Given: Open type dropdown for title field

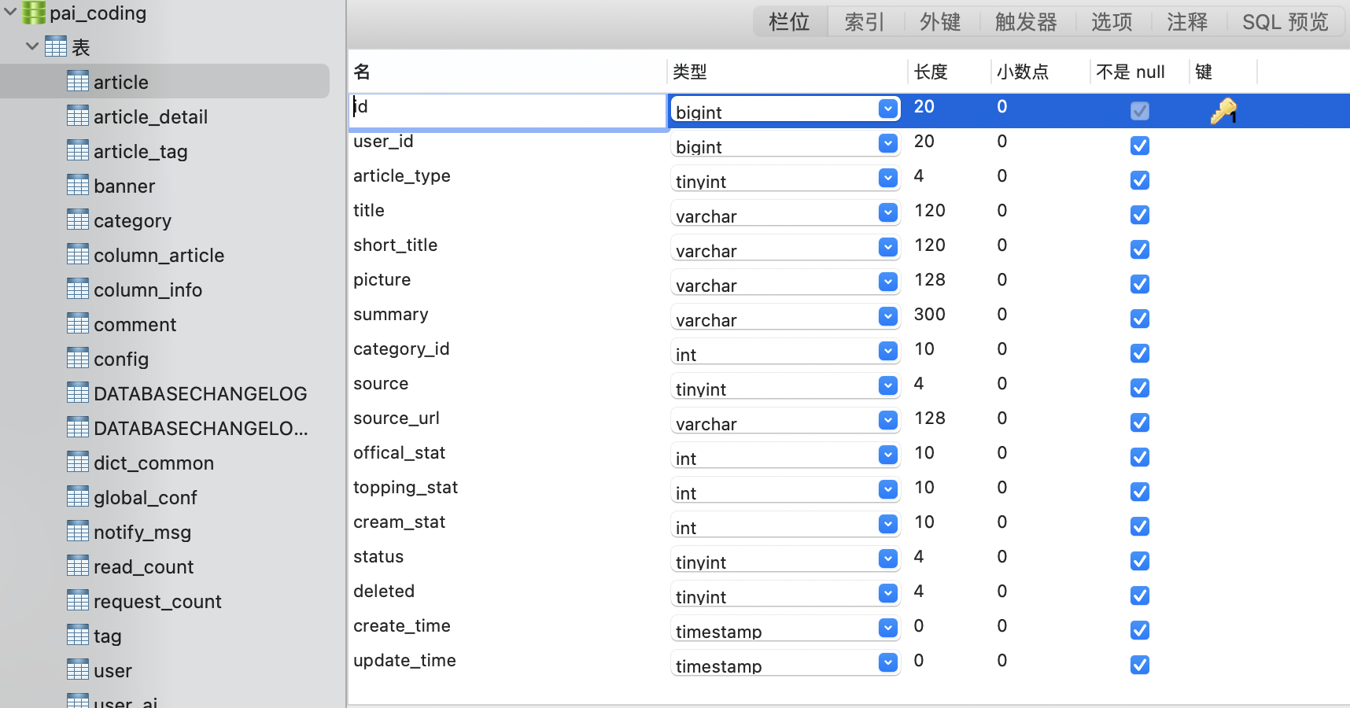Looking at the screenshot, I should [x=887, y=212].
